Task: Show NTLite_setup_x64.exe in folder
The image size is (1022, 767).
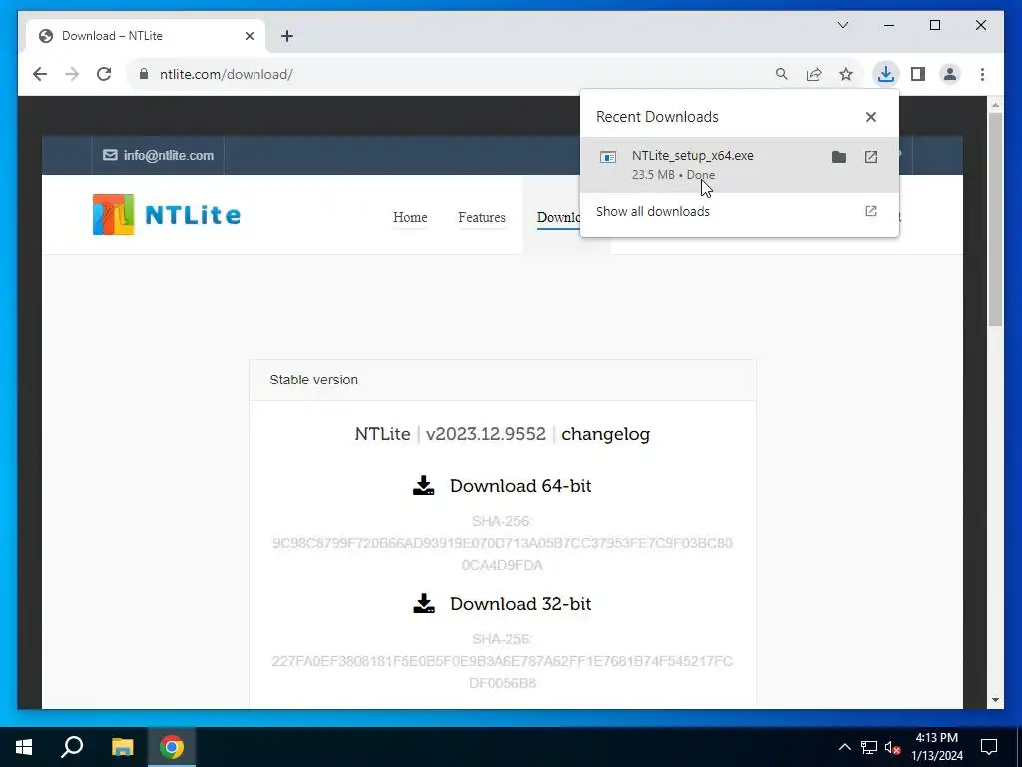Action: (x=838, y=157)
